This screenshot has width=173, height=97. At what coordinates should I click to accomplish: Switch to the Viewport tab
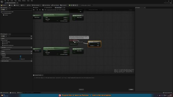click(36, 8)
